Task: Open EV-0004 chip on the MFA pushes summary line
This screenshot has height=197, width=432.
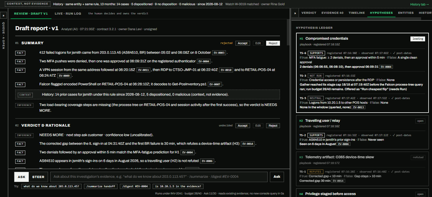Action: click(x=204, y=61)
